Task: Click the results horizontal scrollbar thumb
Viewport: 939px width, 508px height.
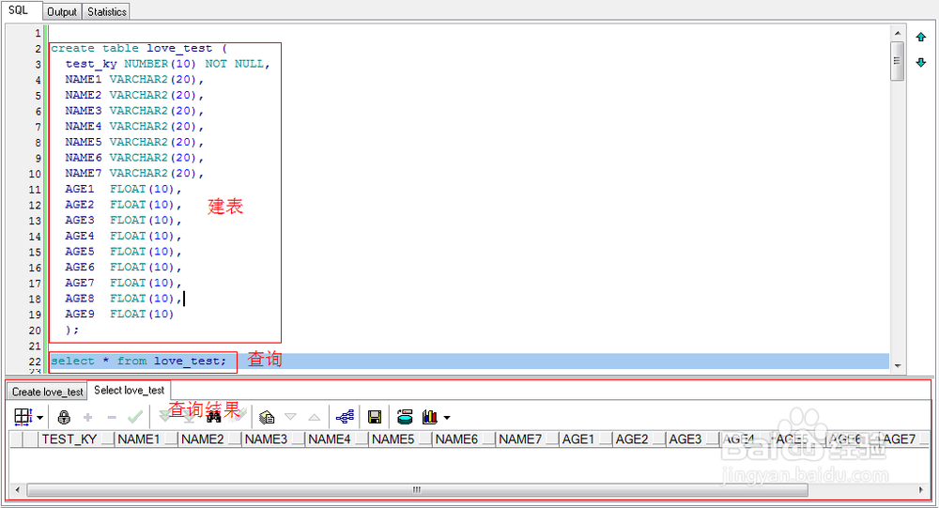Action: pos(418,489)
